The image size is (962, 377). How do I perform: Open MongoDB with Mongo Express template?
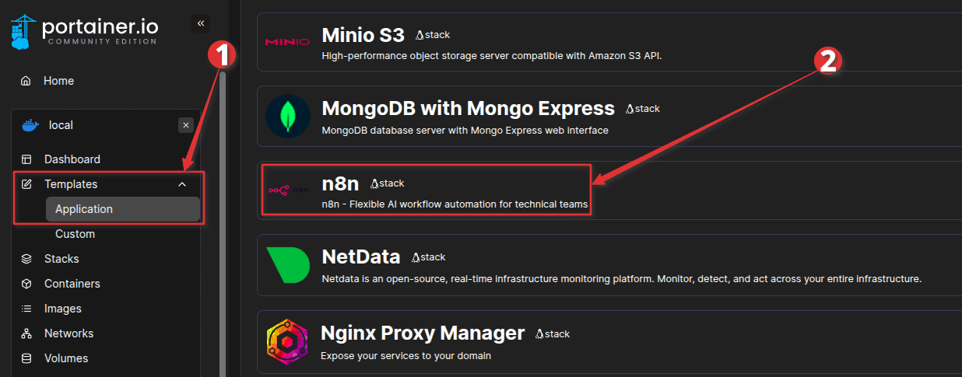pos(468,109)
